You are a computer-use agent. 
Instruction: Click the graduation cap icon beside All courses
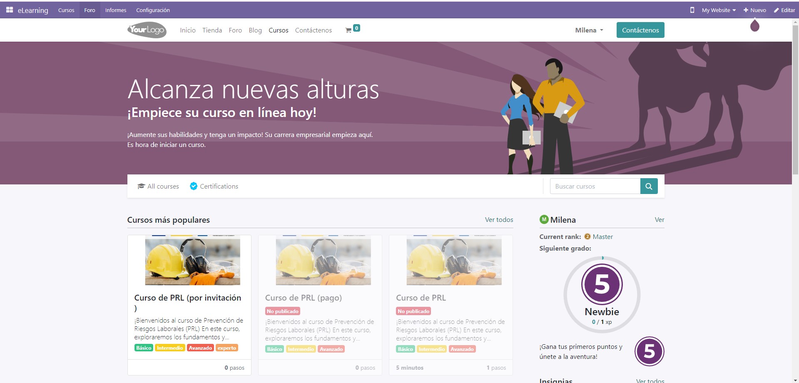[x=141, y=186]
